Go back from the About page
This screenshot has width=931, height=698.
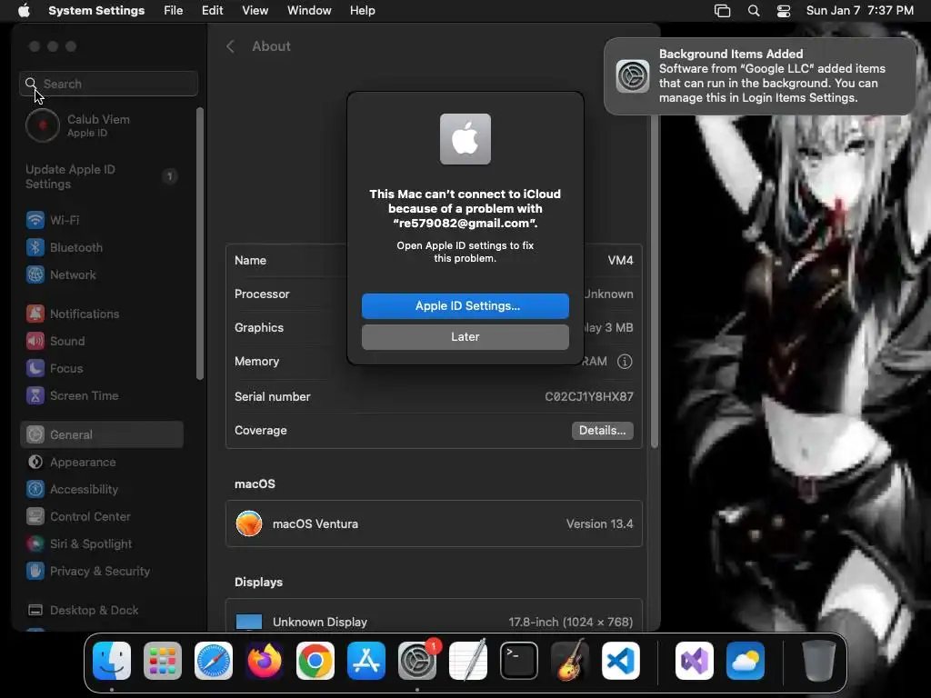pos(230,46)
